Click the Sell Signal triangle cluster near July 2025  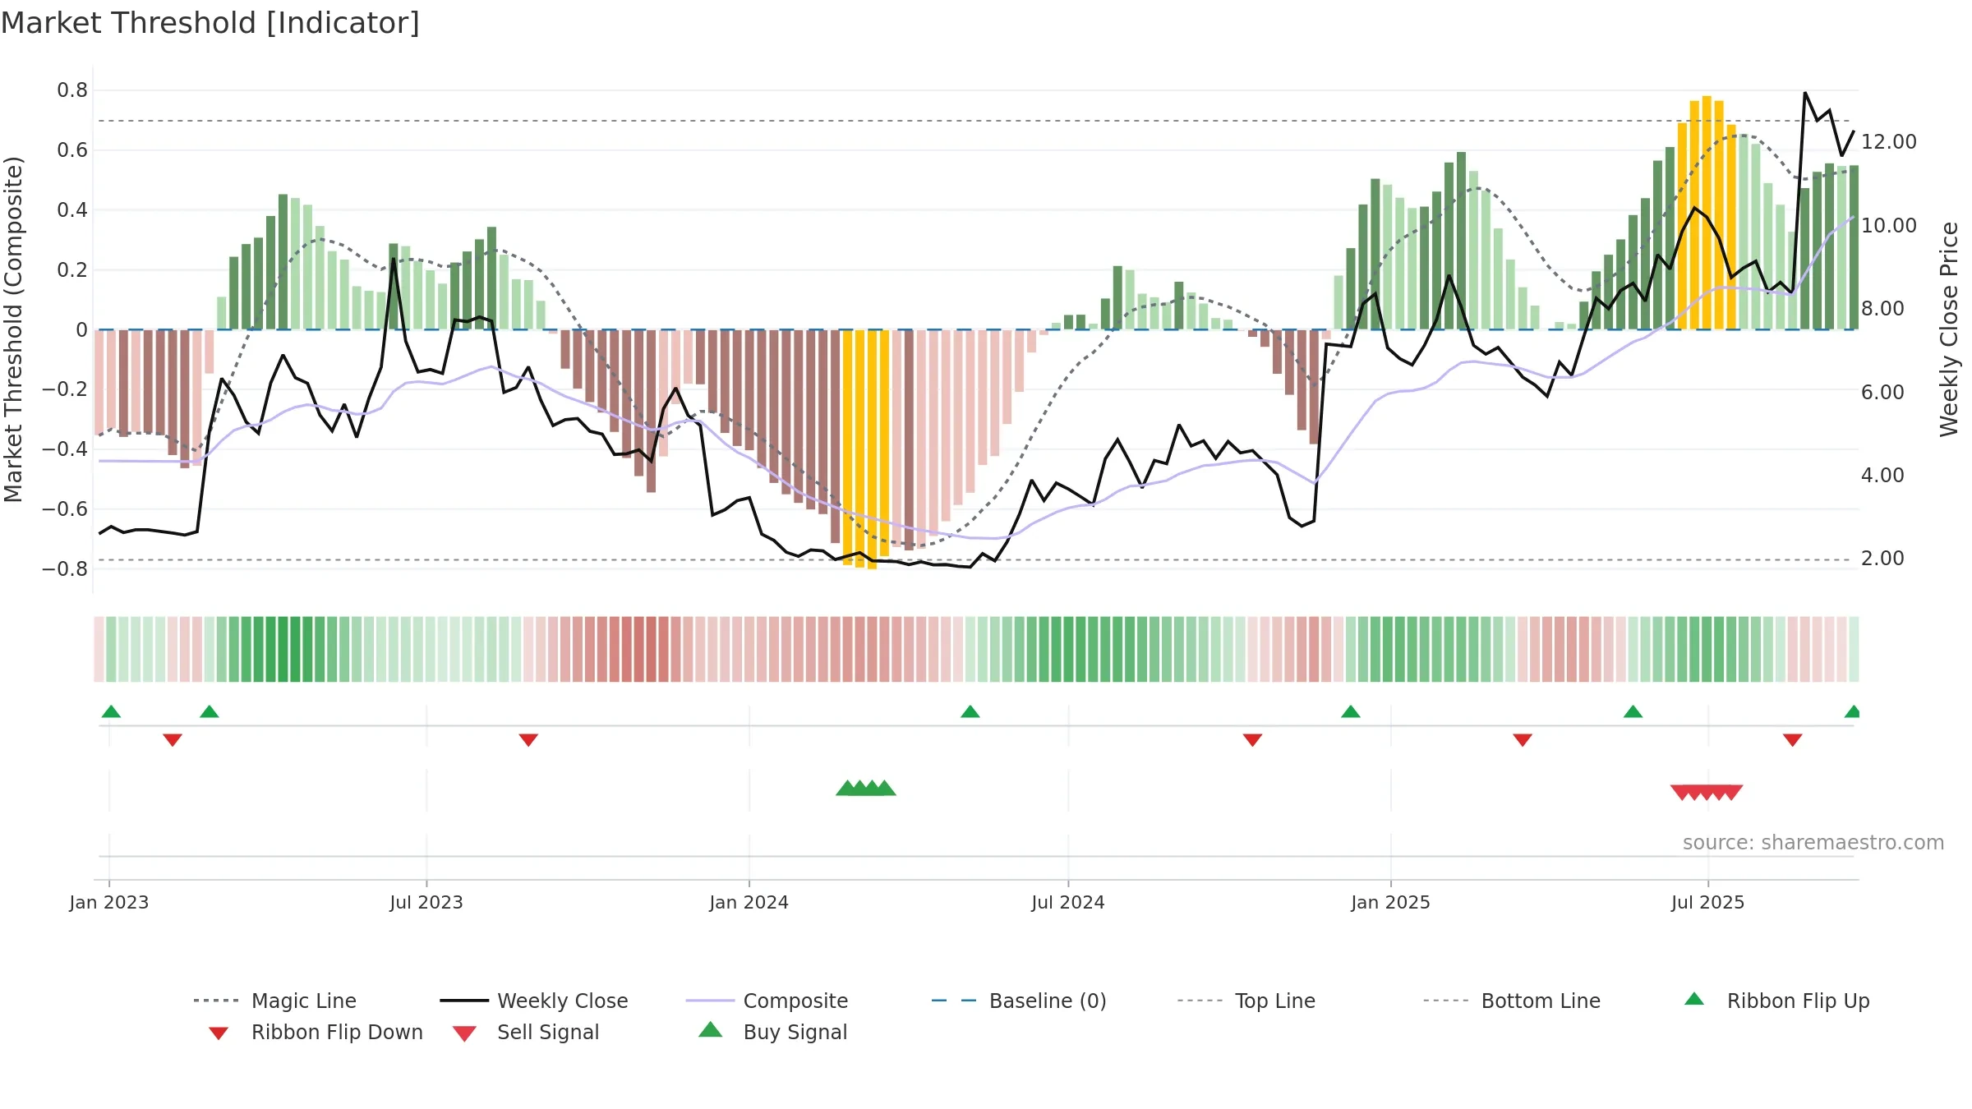1707,793
